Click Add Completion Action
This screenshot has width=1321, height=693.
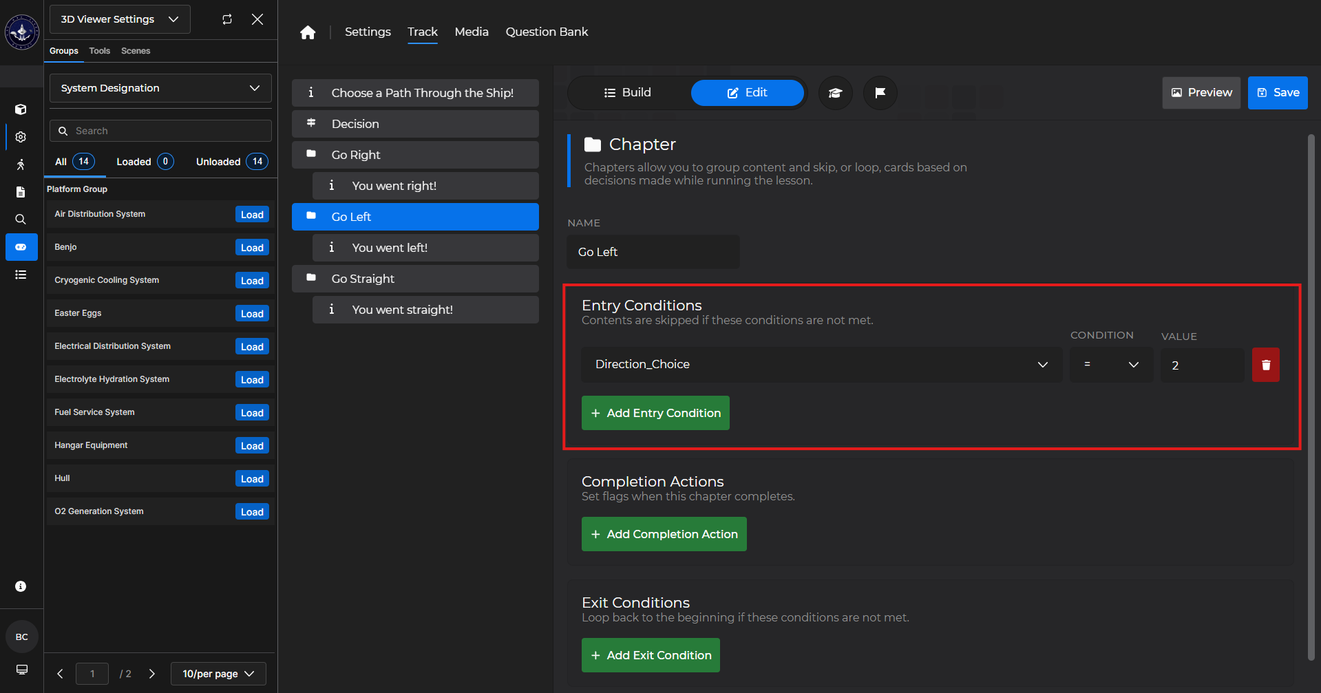coord(664,534)
